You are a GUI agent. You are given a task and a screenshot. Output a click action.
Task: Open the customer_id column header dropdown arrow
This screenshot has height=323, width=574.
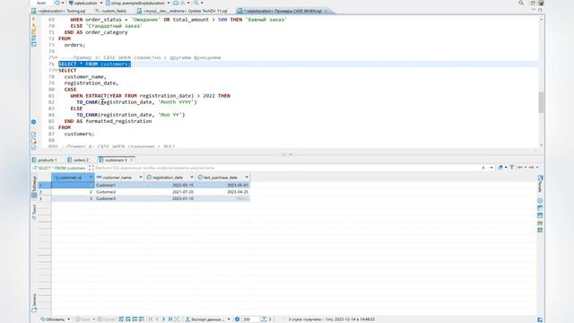[91, 178]
